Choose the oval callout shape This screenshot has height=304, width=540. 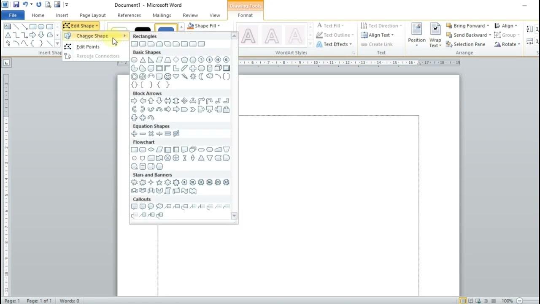coord(151,206)
